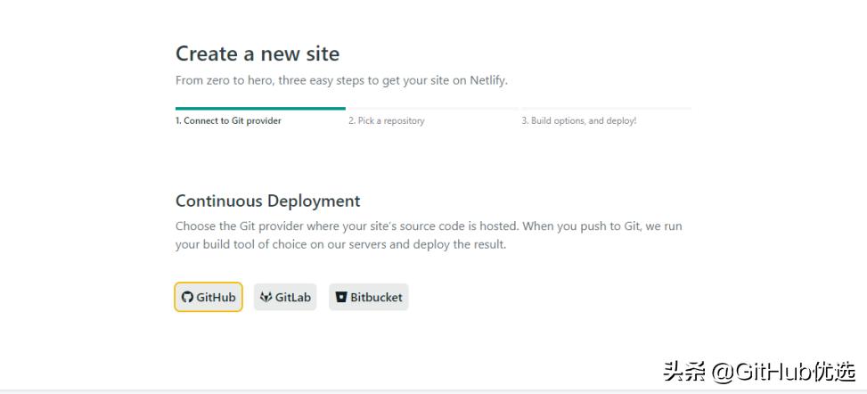Jump to step 3 Build options, and deploy
Screen dimensions: 867x394
tap(579, 120)
